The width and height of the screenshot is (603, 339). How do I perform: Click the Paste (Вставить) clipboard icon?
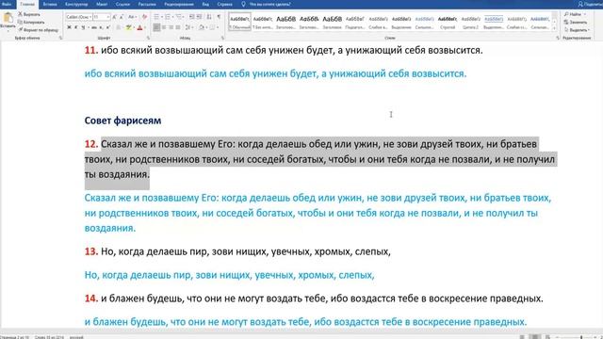(x=8, y=17)
